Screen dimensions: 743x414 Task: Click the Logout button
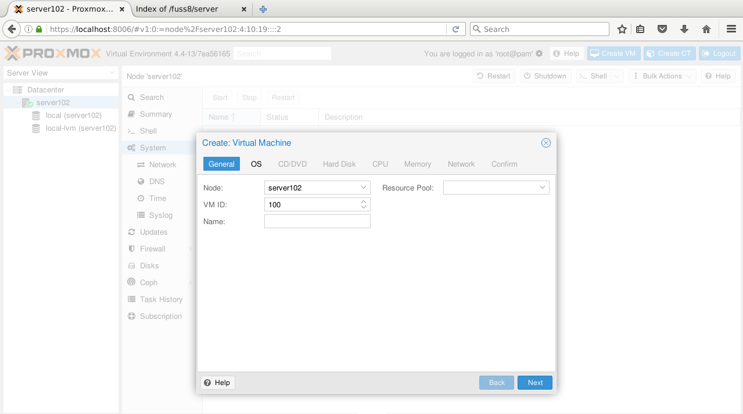pos(719,53)
